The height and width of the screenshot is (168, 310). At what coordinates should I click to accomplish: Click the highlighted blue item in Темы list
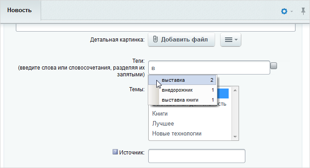pos(223,93)
